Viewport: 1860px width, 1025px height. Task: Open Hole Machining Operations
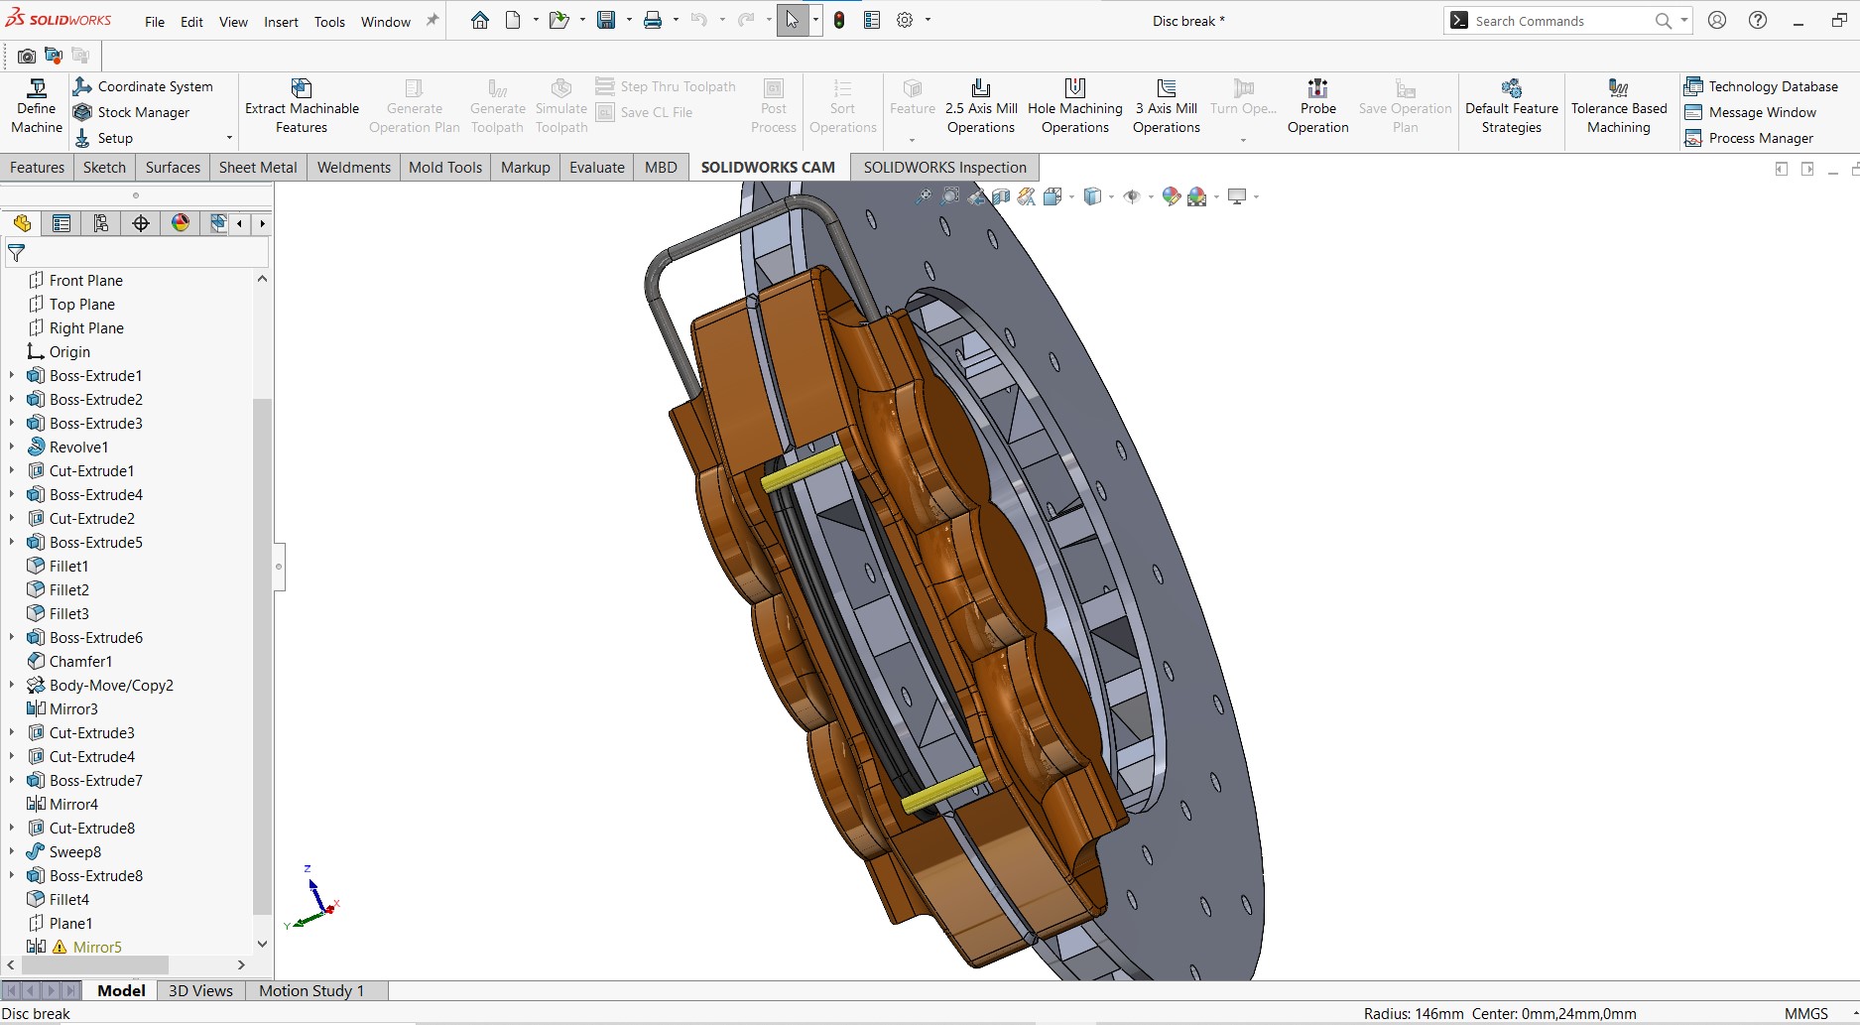pyautogui.click(x=1075, y=106)
